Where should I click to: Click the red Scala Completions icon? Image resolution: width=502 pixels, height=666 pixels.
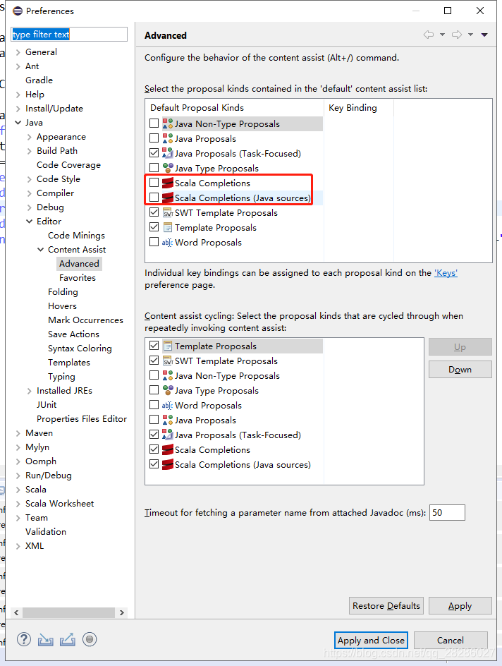point(167,183)
